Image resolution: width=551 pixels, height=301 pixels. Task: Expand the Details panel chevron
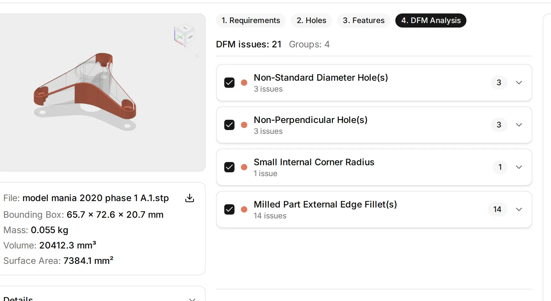tap(192, 299)
